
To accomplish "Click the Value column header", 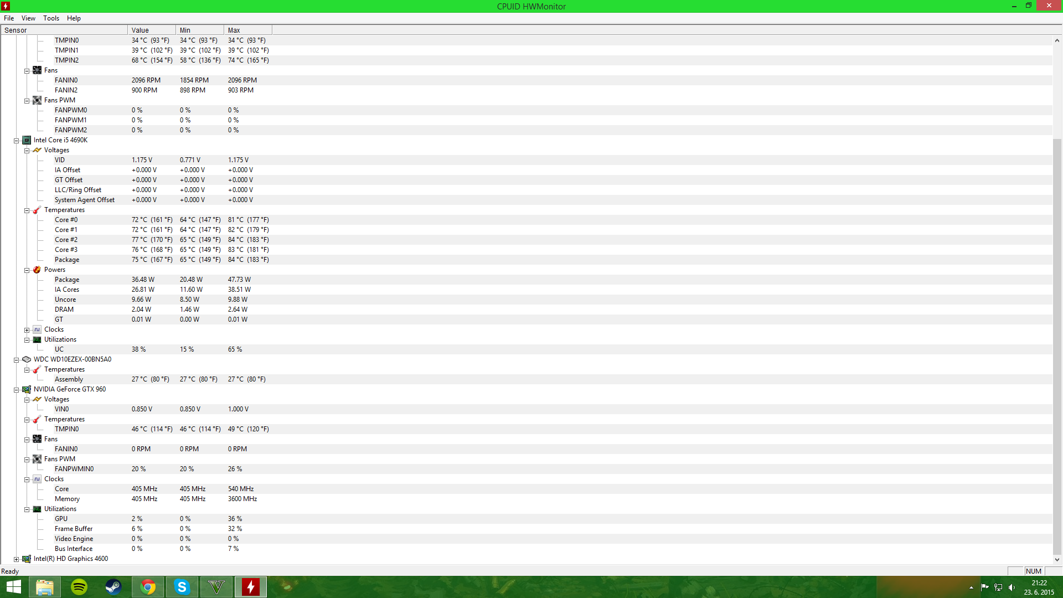I will coord(152,30).
